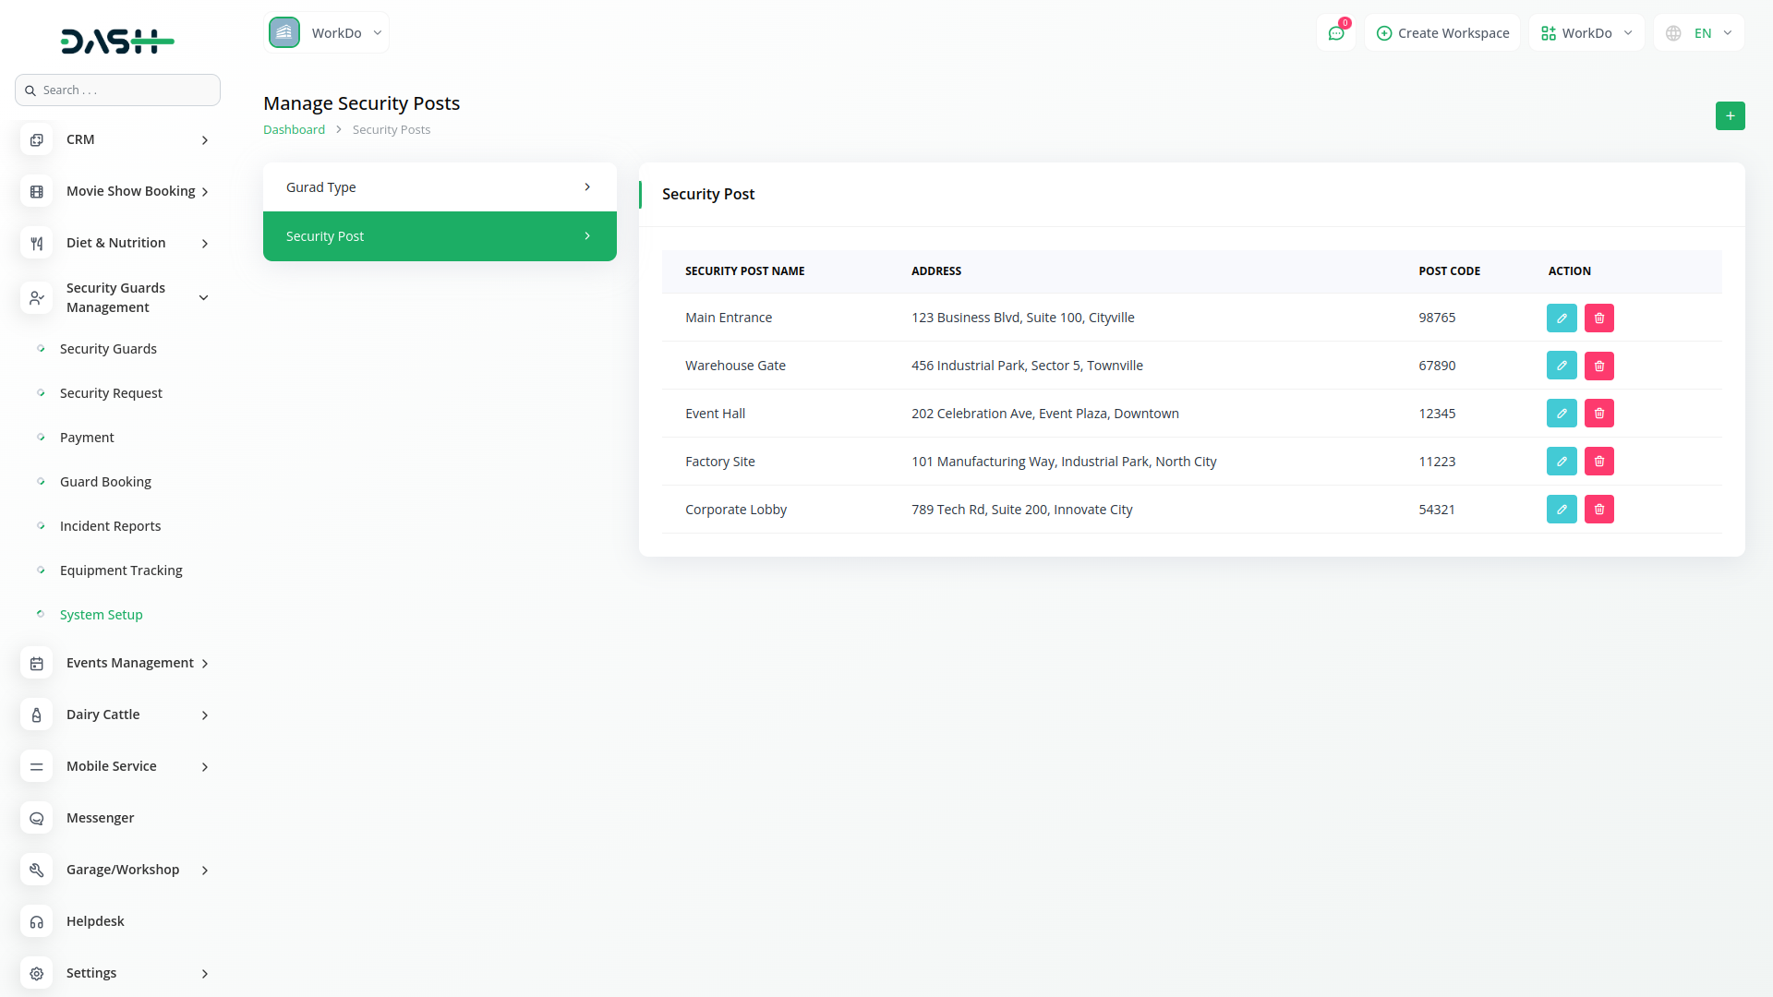Follow the Dashboard breadcrumb link
The width and height of the screenshot is (1773, 997).
[294, 130]
